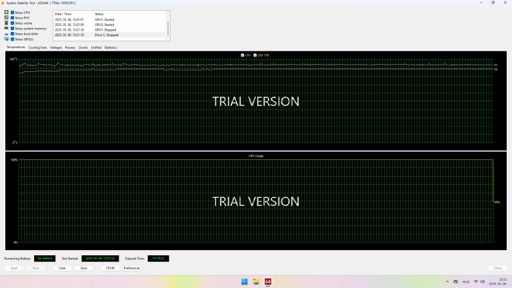Click the Clear button

coord(62,268)
